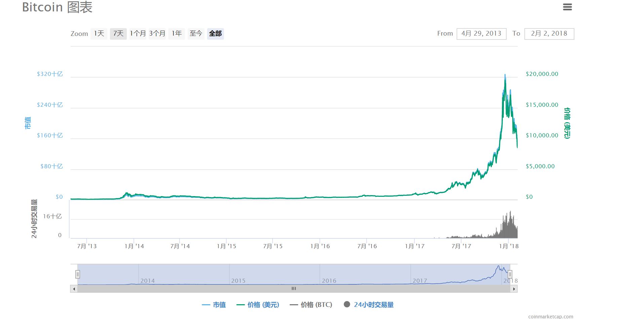Set zoom to 1年

pyautogui.click(x=177, y=34)
